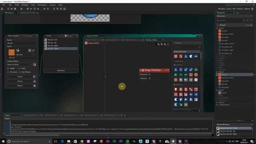Zoom in the event code editor magnifier
The width and height of the screenshot is (256, 144).
[165, 44]
